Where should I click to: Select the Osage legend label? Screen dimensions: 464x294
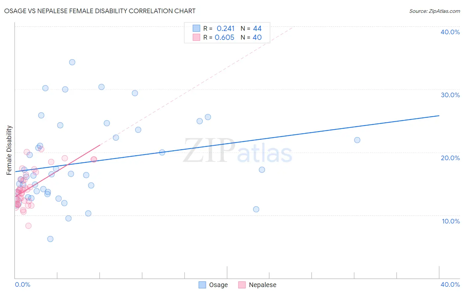click(x=218, y=285)
